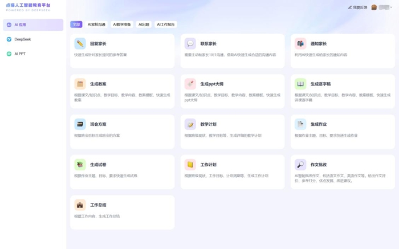The image size is (399, 249).
Task: Open the 班会方案 icon
Action: pyautogui.click(x=80, y=124)
